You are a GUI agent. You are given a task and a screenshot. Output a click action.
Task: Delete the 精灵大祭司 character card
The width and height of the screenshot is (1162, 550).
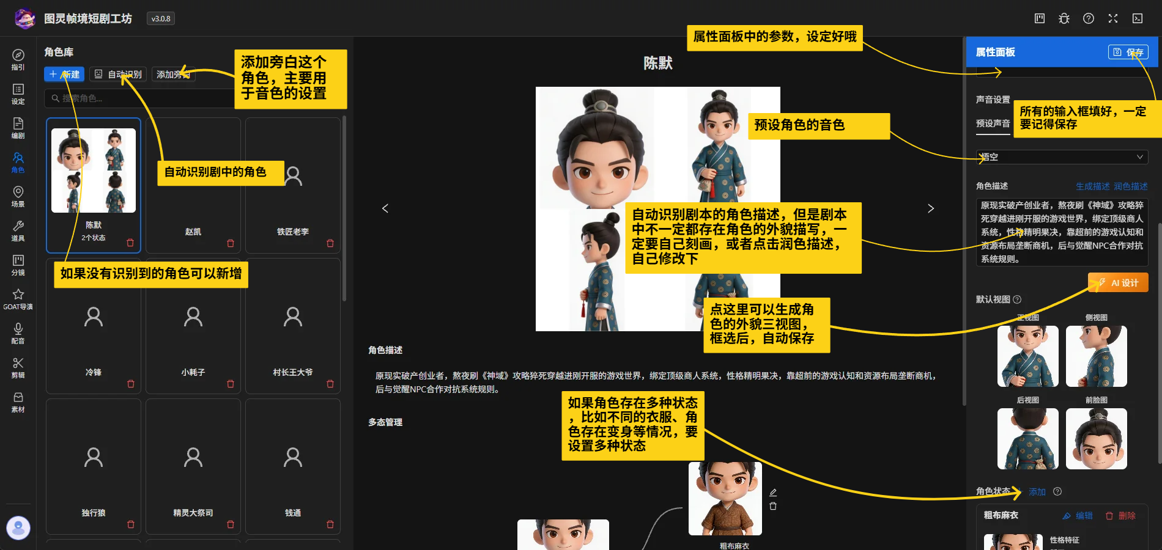pos(231,524)
